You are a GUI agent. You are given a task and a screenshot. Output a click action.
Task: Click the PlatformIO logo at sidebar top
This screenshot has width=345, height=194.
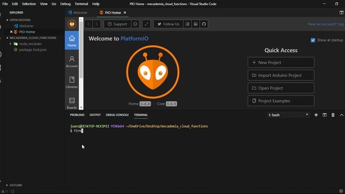[x=72, y=24]
